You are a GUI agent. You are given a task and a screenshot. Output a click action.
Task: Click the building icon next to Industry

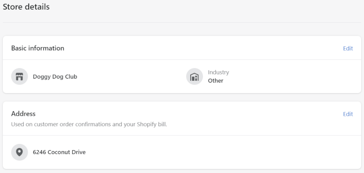(195, 76)
